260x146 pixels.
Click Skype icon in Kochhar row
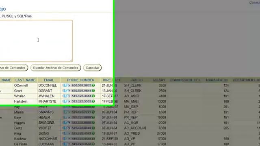66,139
